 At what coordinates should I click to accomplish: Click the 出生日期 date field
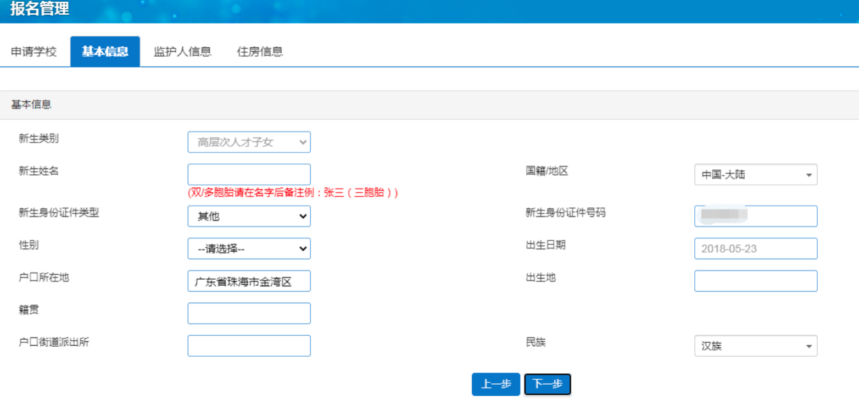pyautogui.click(x=755, y=249)
